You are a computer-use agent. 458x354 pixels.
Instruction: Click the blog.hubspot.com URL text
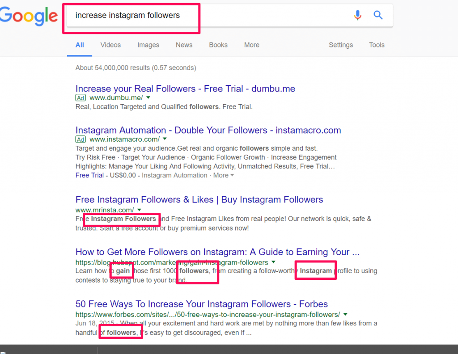tap(172, 262)
